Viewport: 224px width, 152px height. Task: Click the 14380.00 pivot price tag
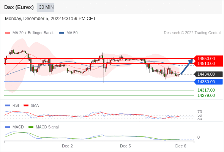pyautogui.click(x=208, y=82)
